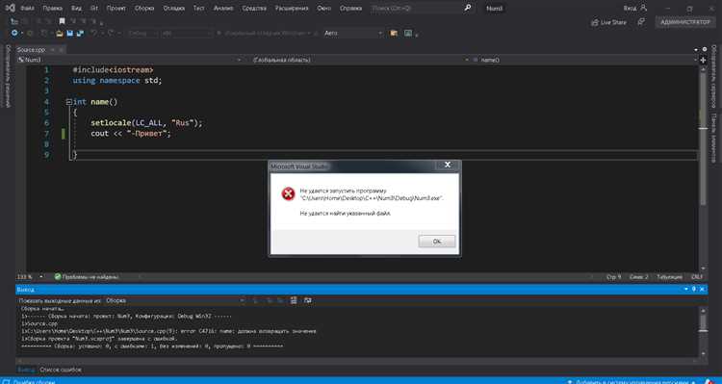Click the Save All toolbar icon
Screen dimensions: 722x384
[x=80, y=33]
